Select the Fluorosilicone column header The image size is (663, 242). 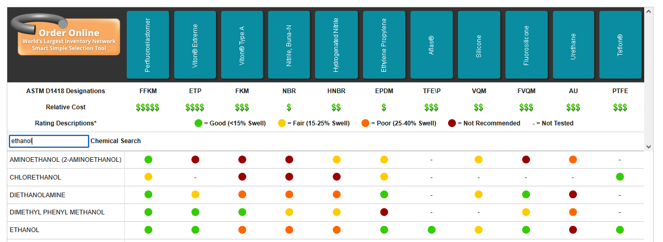pyautogui.click(x=526, y=45)
